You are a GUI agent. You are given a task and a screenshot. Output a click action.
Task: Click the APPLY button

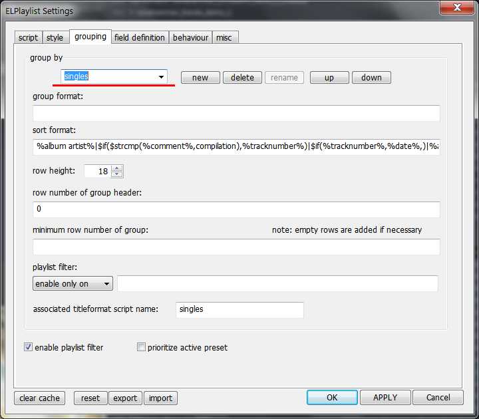click(x=385, y=397)
